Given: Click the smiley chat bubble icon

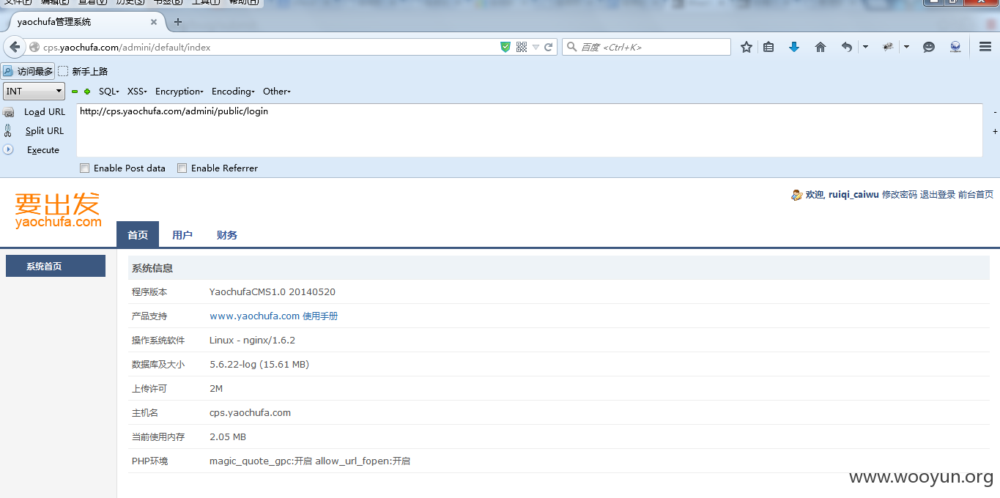Looking at the screenshot, I should point(929,47).
